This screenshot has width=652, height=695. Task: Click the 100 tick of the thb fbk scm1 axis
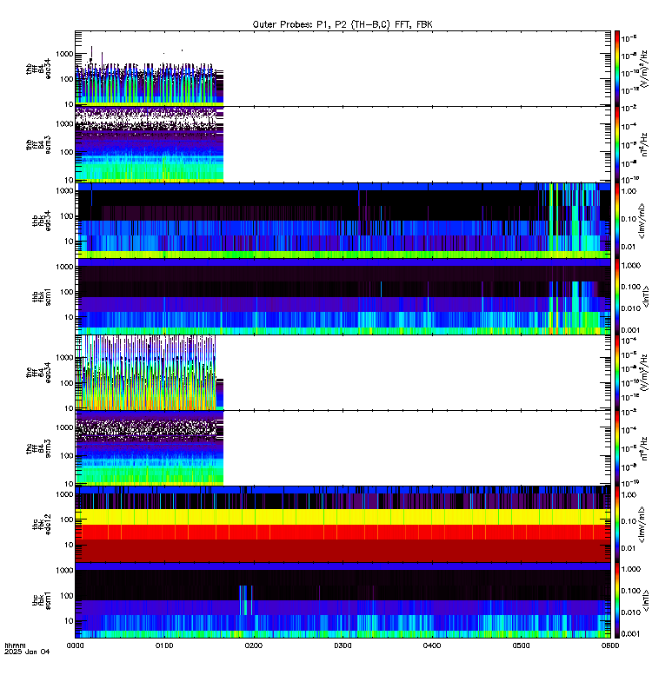(67, 292)
